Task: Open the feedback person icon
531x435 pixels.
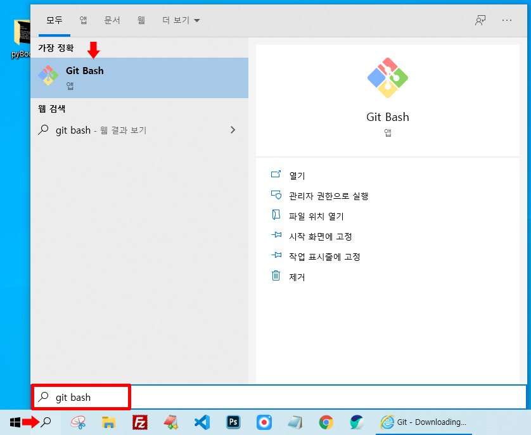Action: click(480, 20)
